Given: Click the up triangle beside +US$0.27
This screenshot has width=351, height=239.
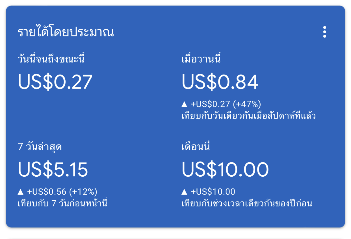Looking at the screenshot, I should point(184,104).
